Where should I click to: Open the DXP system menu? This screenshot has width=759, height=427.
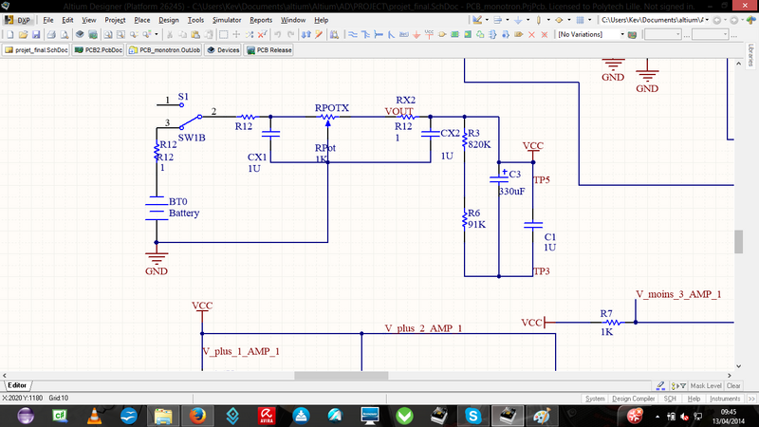24,19
